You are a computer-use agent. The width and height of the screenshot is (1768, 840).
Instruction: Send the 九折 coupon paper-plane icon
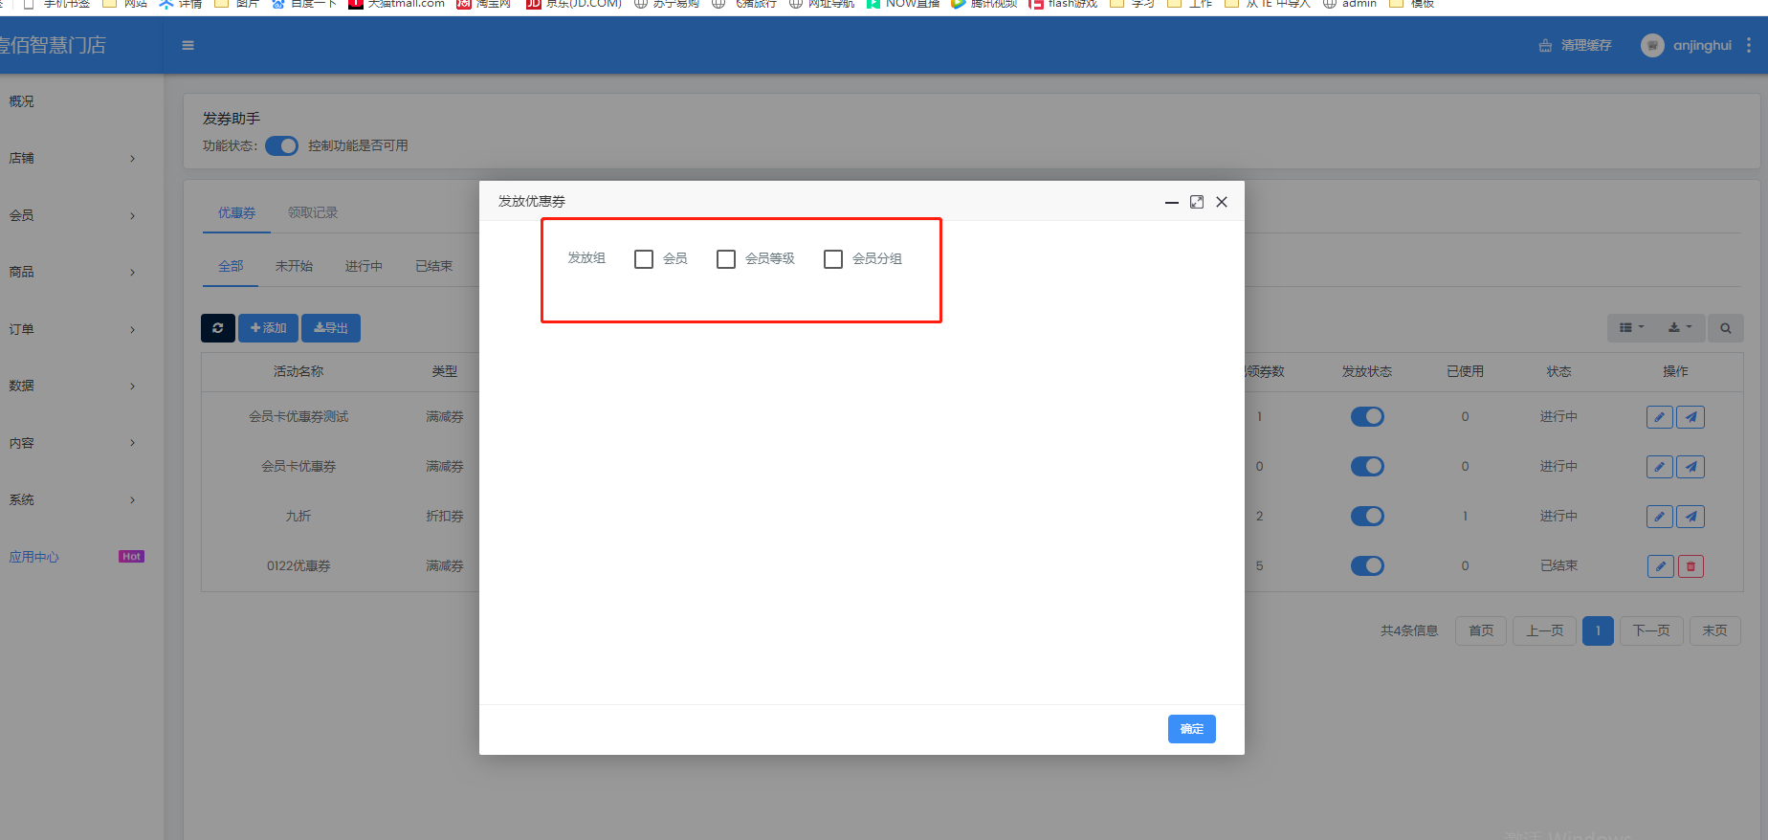1691,517
